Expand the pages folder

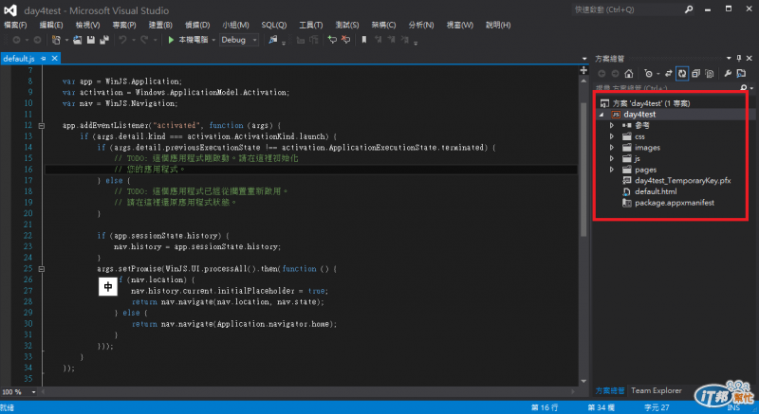(x=612, y=170)
